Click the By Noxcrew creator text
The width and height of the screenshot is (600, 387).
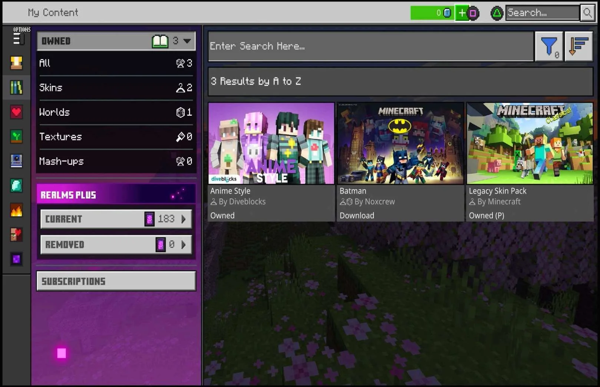click(x=375, y=202)
